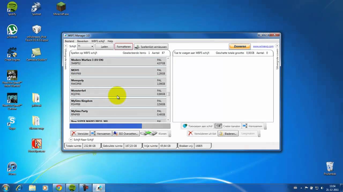Click the Formatteren button

pos(124,47)
